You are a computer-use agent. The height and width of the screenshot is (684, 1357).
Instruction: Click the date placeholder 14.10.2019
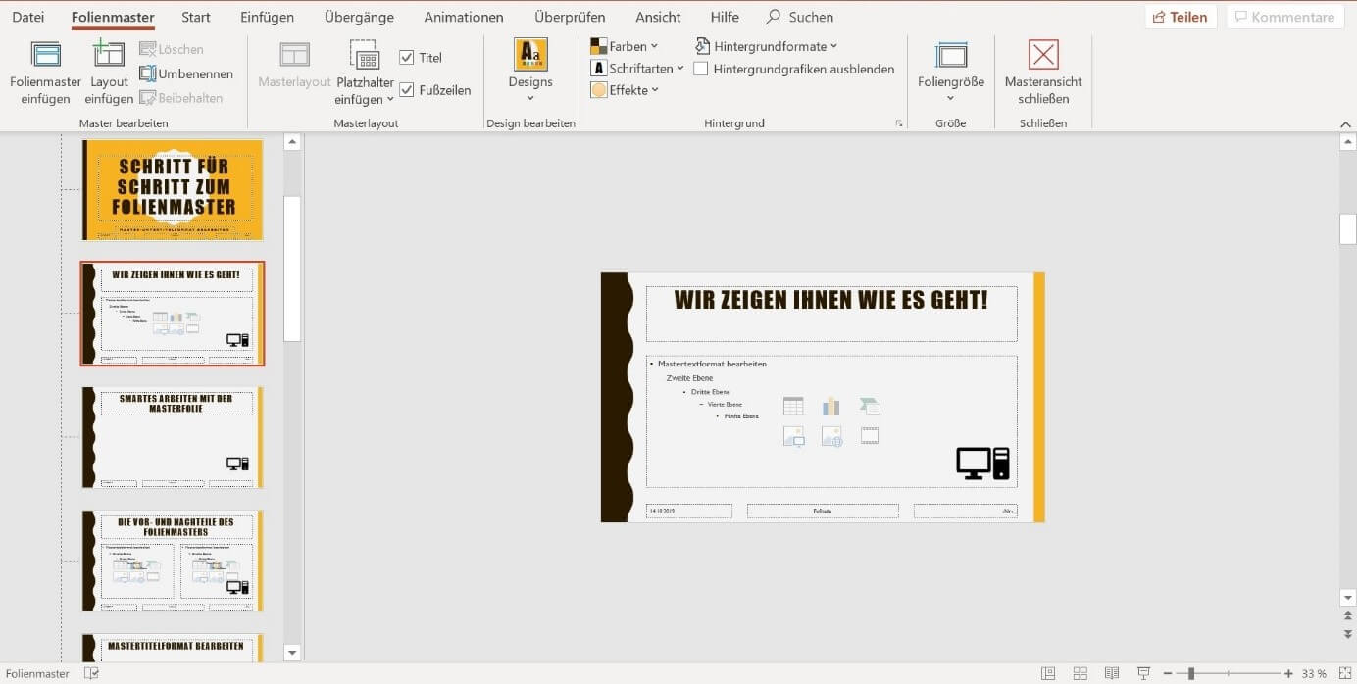tap(689, 511)
